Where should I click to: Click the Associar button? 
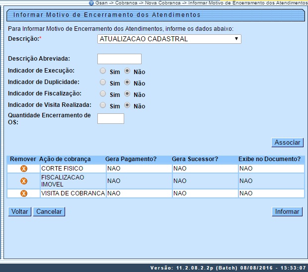(287, 143)
